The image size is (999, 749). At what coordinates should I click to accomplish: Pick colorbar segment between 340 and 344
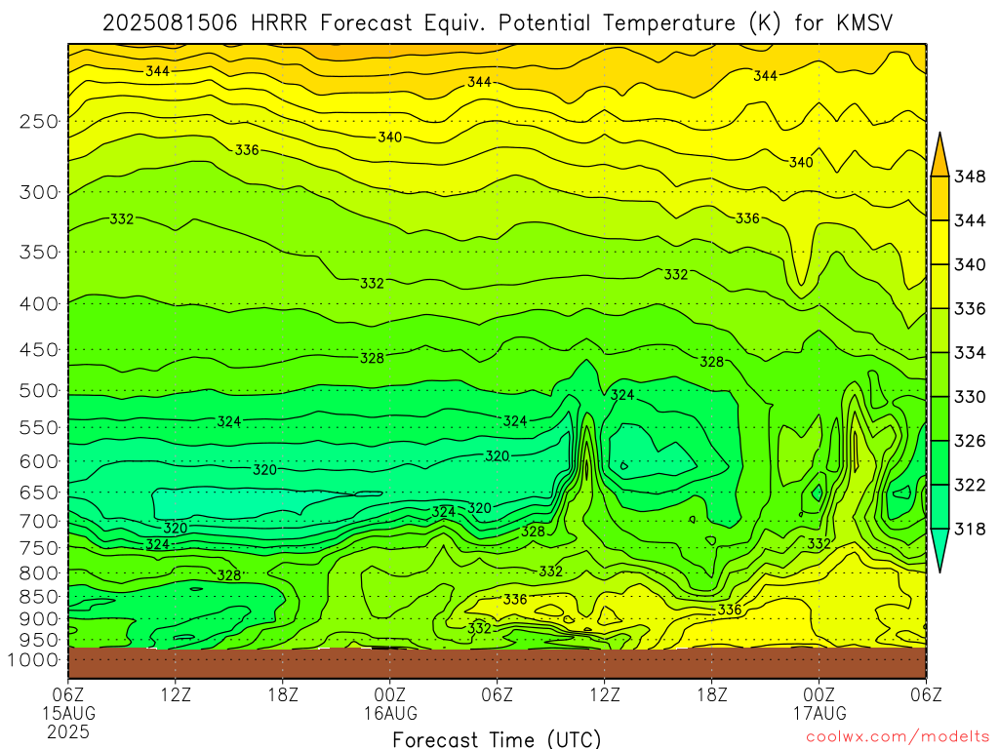939,243
